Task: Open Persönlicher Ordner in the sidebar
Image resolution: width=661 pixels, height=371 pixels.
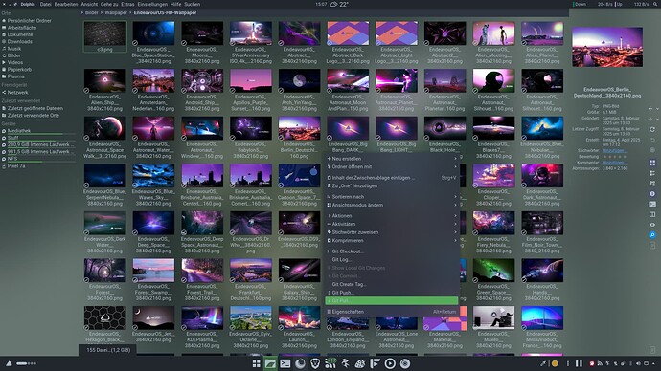Action: 27,21
